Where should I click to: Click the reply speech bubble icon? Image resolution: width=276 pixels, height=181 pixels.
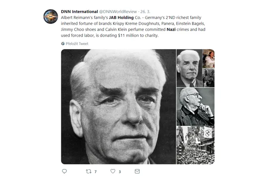[64, 171]
